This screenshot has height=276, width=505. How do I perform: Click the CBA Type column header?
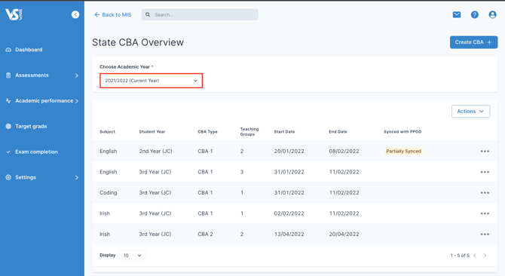(207, 132)
